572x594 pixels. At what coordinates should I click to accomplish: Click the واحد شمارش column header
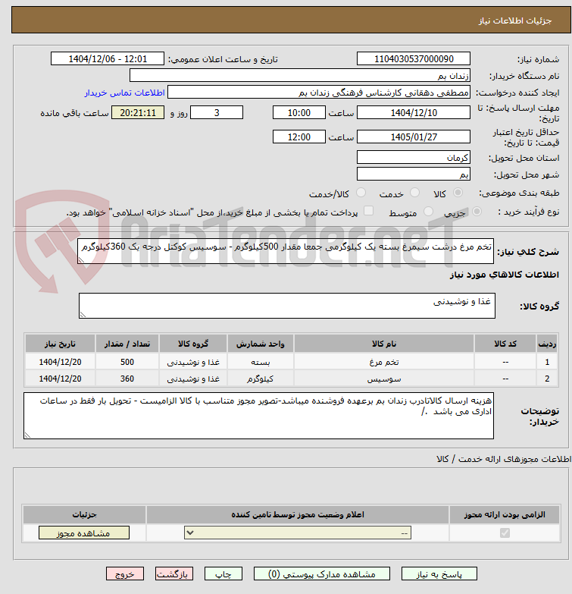[x=261, y=344]
